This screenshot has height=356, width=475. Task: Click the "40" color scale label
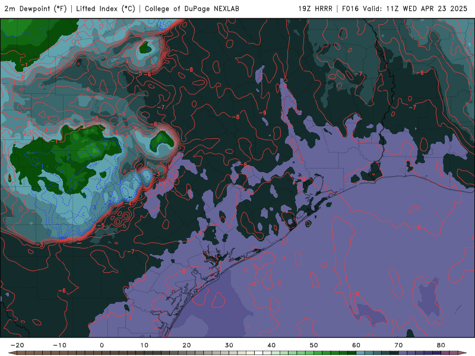[271, 345]
